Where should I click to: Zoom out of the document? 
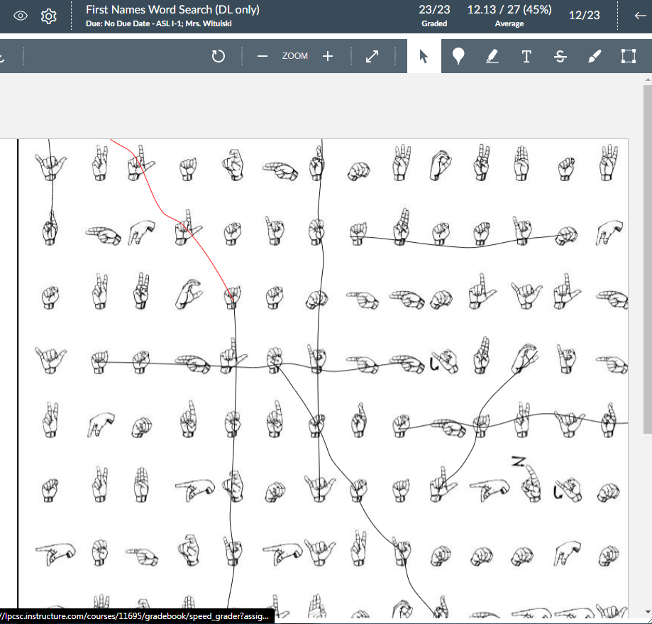click(x=262, y=55)
